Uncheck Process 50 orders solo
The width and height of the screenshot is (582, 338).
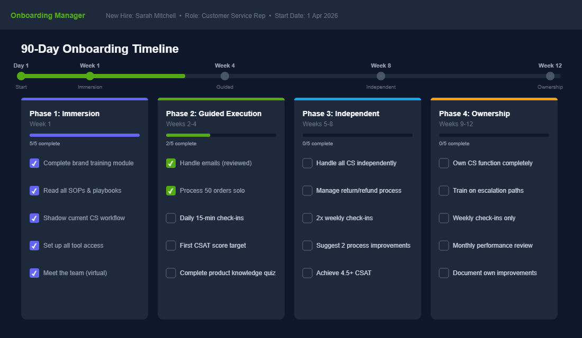(x=170, y=191)
